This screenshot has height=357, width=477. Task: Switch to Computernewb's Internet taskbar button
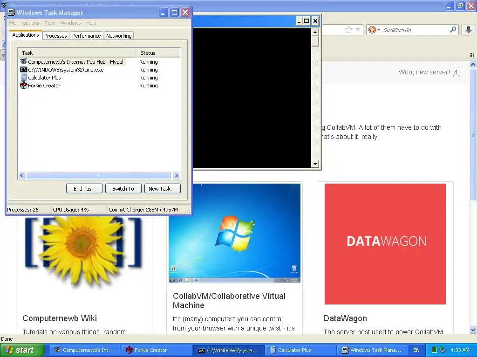click(x=85, y=350)
